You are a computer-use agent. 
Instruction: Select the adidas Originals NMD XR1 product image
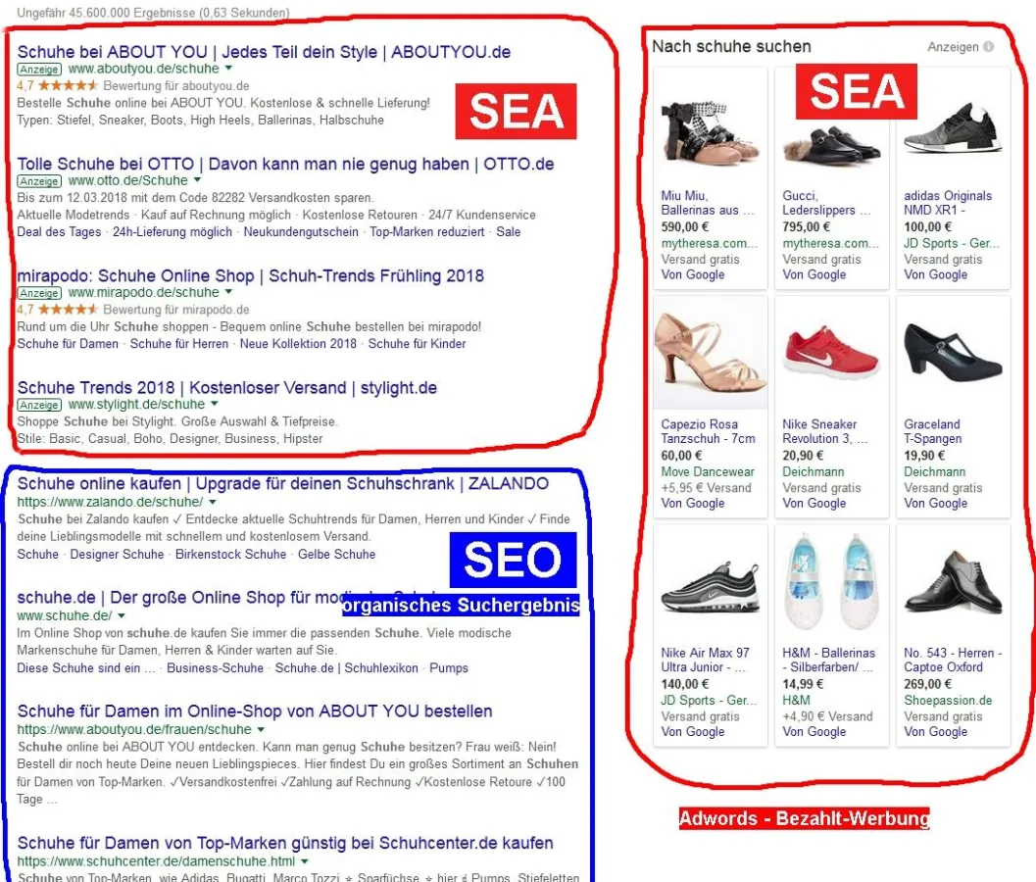pyautogui.click(x=952, y=127)
